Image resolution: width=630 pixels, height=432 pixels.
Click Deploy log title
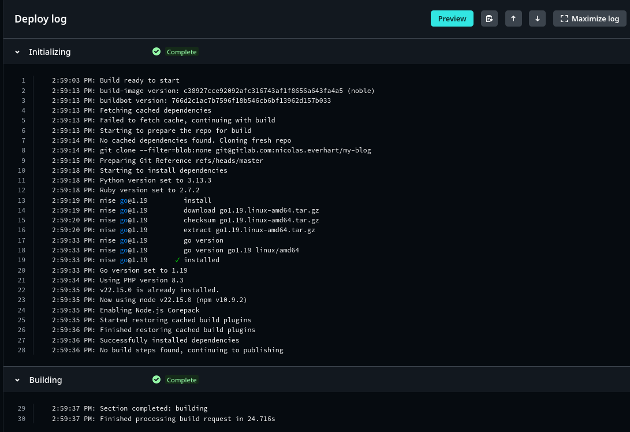click(40, 19)
